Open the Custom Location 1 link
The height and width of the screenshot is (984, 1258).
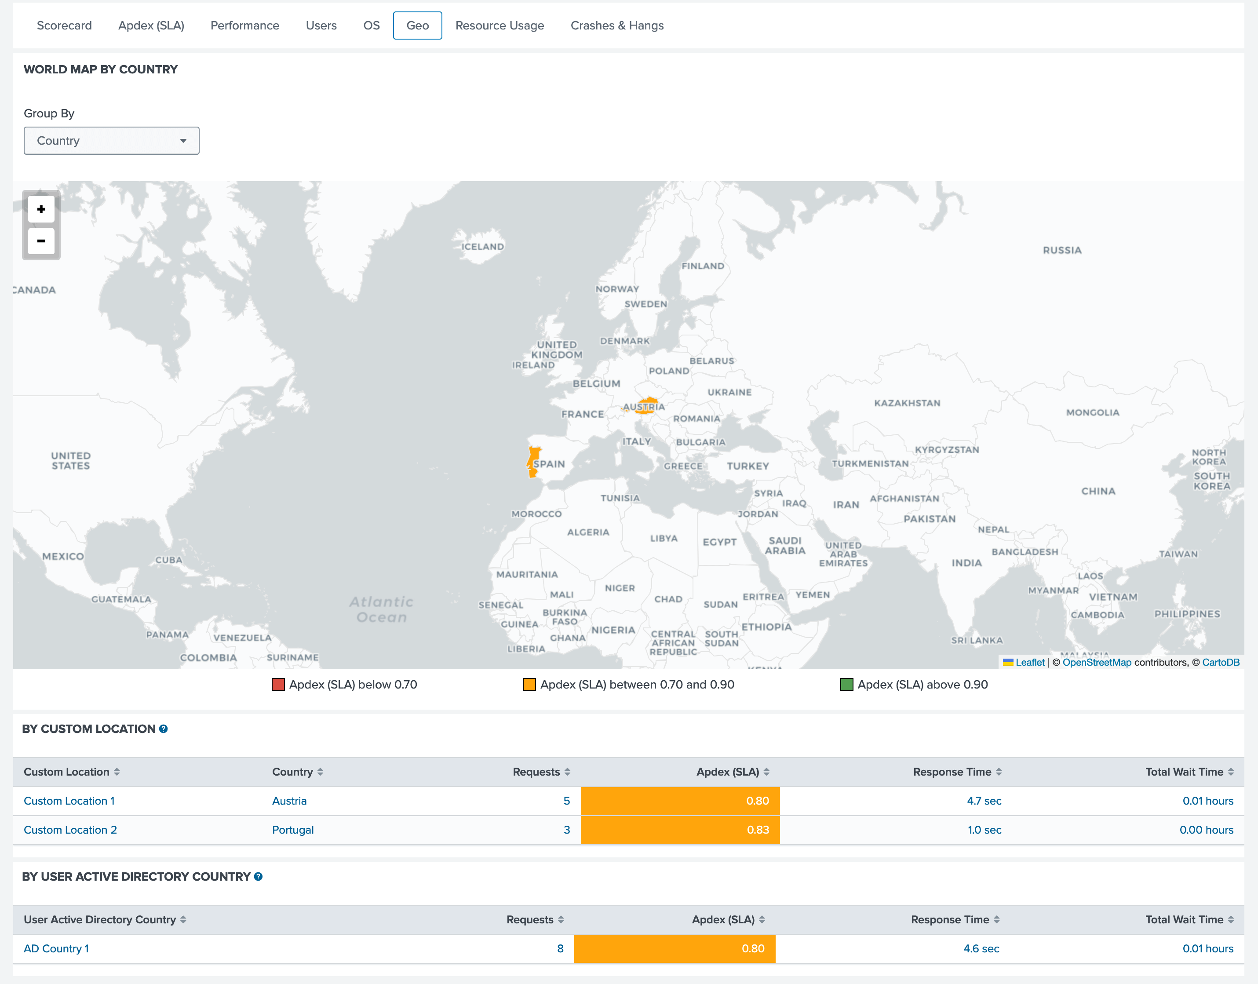click(x=69, y=801)
